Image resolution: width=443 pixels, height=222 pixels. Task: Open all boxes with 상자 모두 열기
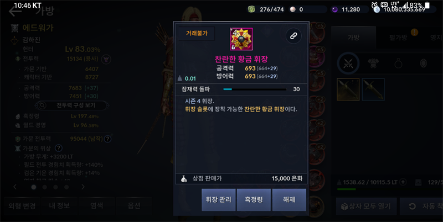point(366,207)
